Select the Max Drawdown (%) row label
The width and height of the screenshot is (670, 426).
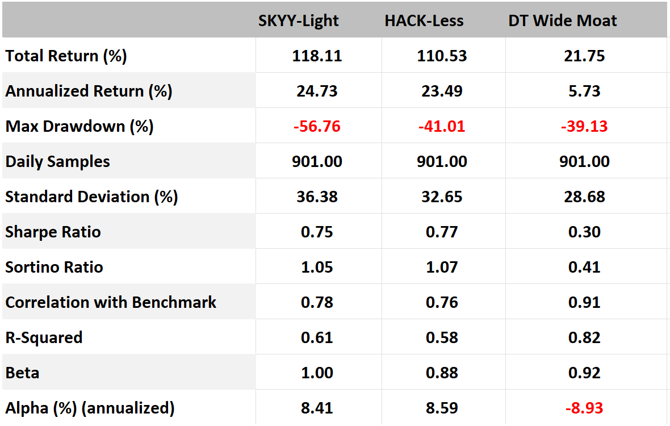79,126
